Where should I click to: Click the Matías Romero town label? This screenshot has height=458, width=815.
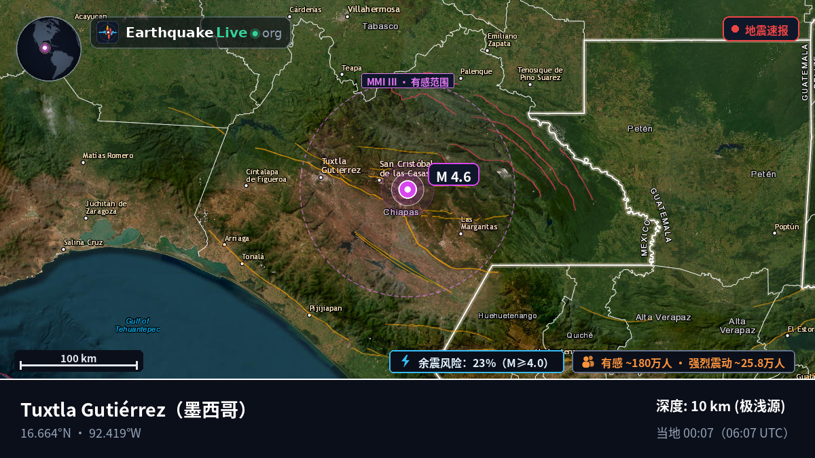point(108,155)
